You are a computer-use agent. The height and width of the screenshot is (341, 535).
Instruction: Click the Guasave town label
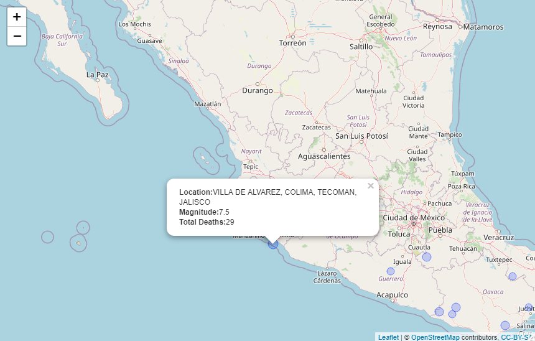[149, 41]
